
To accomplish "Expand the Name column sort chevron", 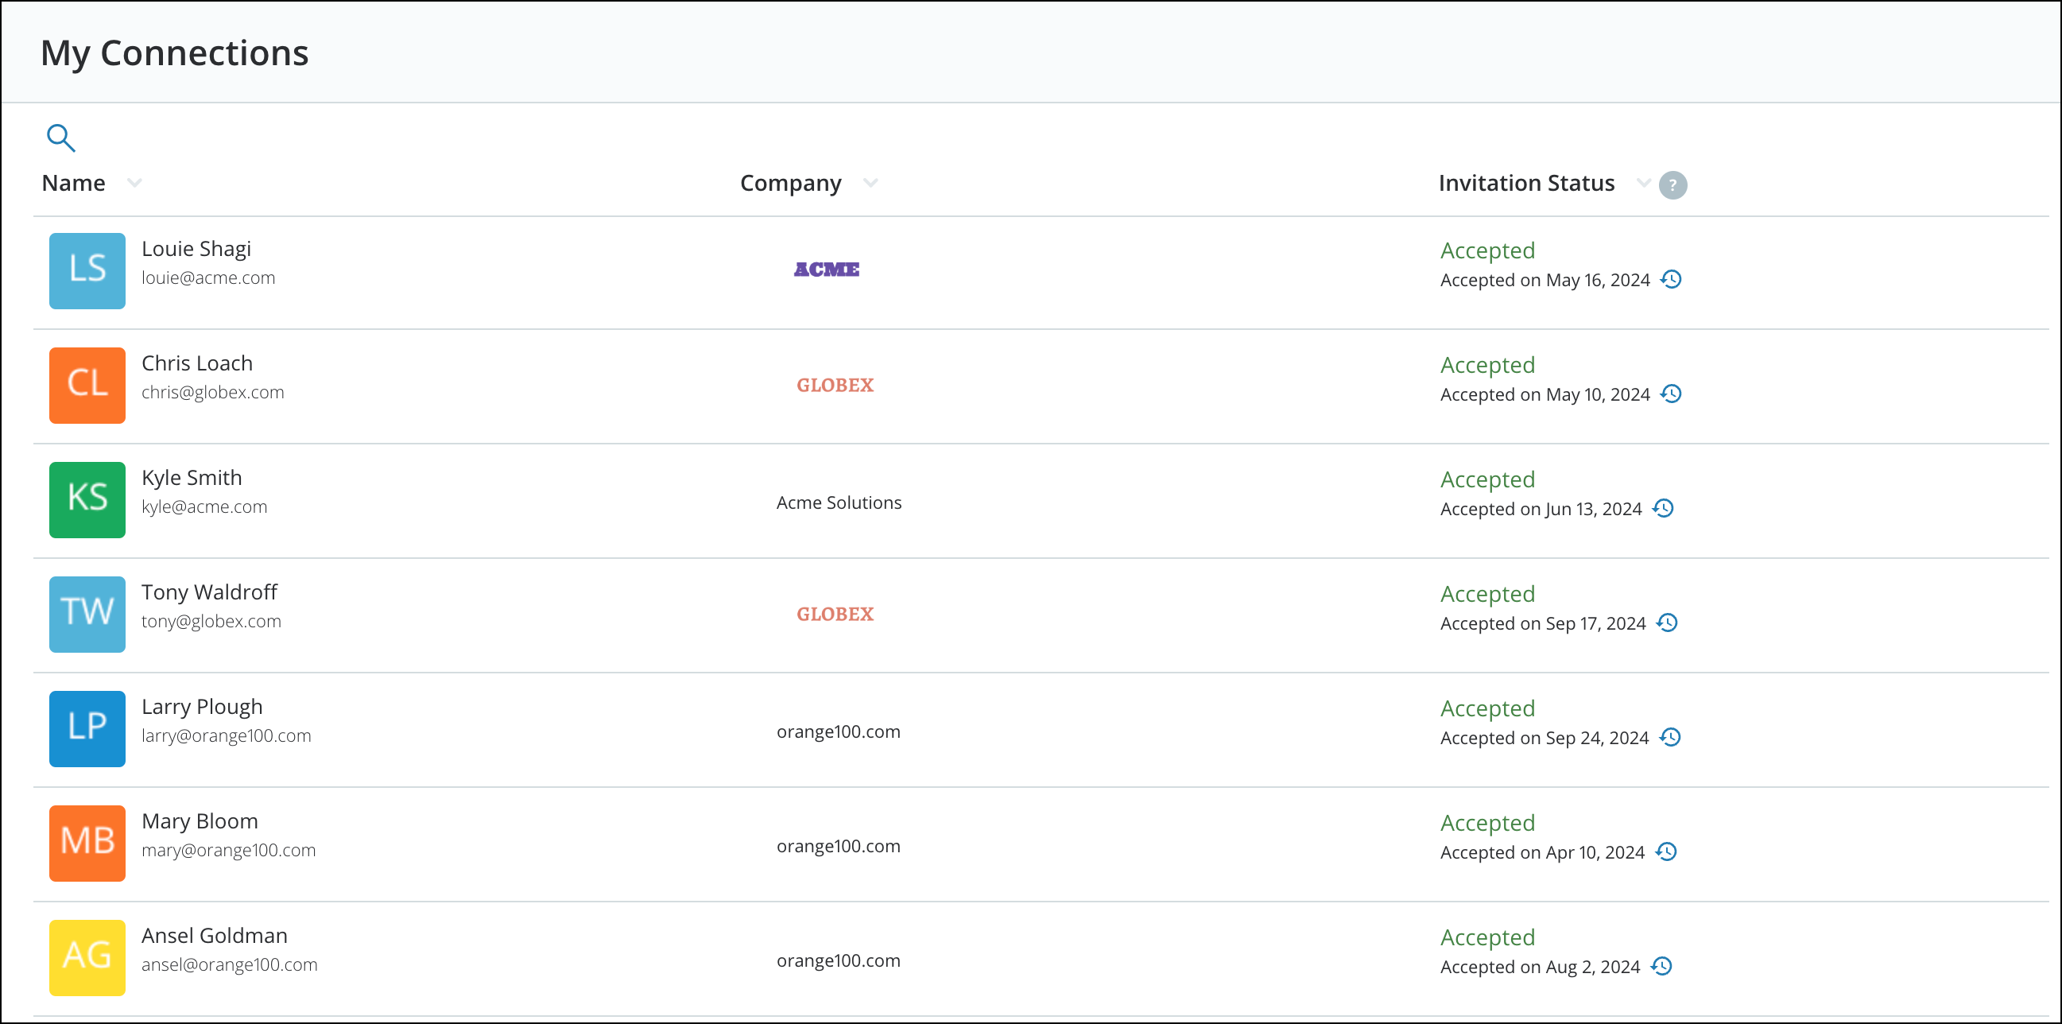I will [134, 184].
